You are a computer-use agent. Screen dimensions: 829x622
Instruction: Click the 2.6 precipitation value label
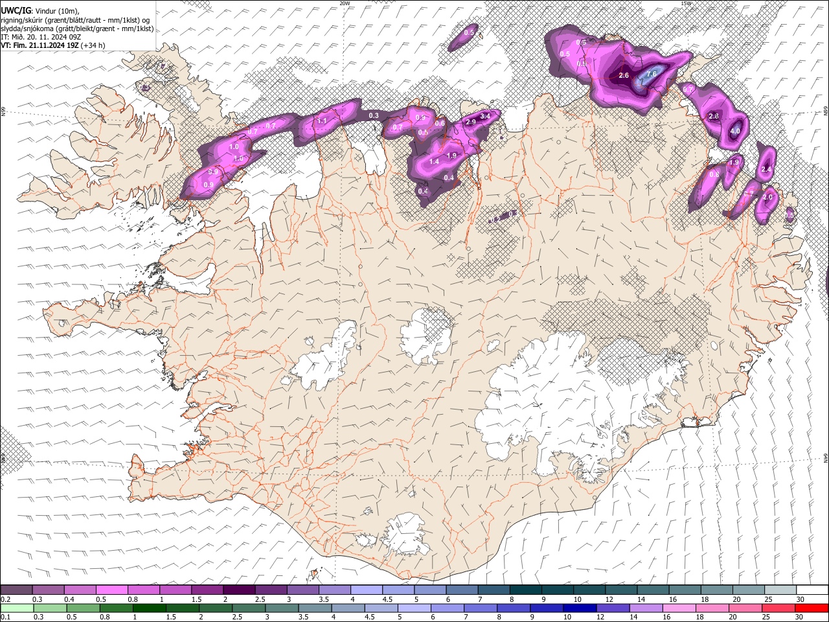click(x=624, y=76)
